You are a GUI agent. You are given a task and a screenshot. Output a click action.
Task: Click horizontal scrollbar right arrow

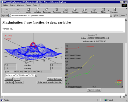124,97
